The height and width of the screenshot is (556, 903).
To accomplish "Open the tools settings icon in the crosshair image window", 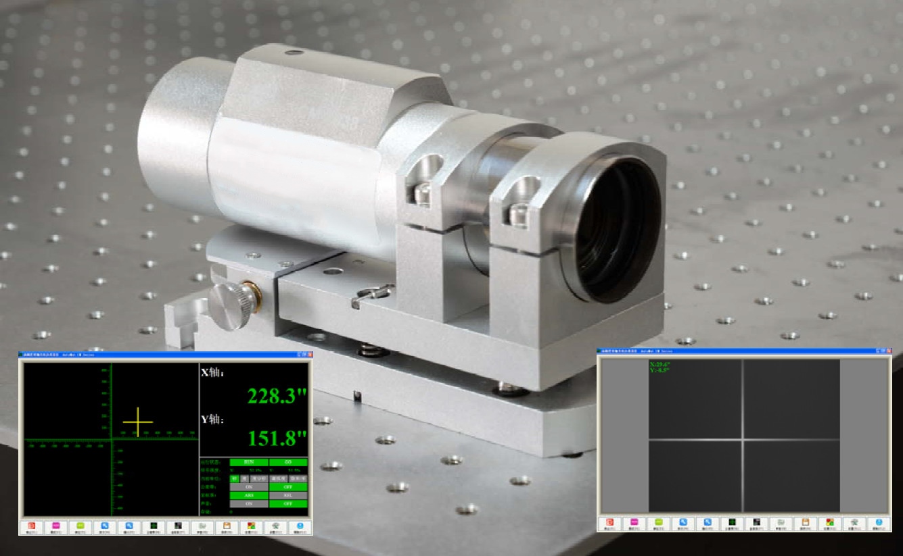I will [854, 523].
